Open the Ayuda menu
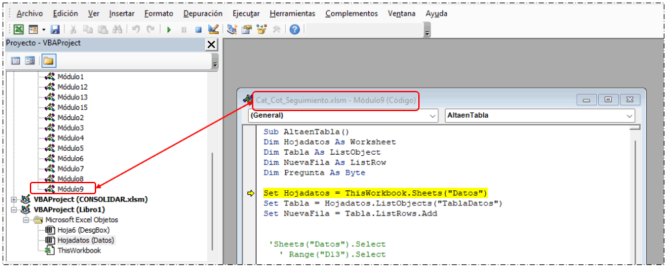 point(436,14)
